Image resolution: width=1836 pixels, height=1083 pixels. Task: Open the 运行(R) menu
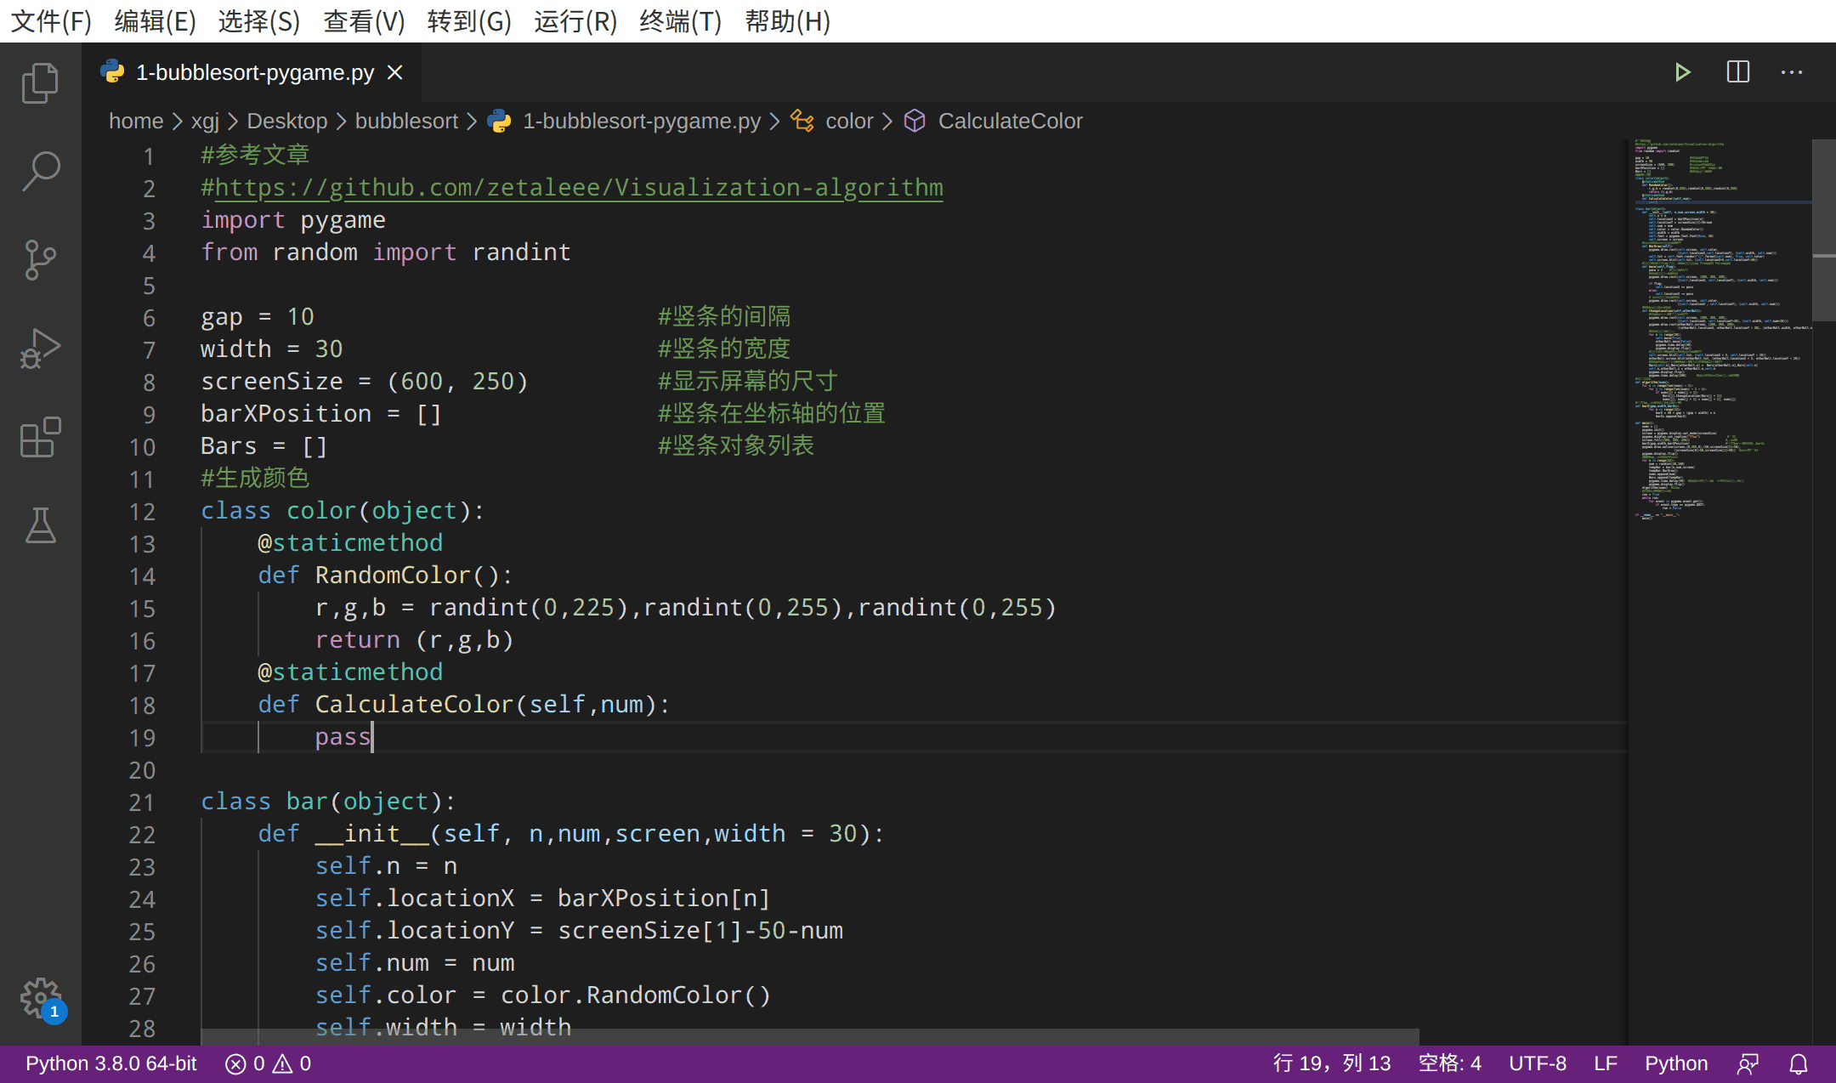[x=575, y=21]
